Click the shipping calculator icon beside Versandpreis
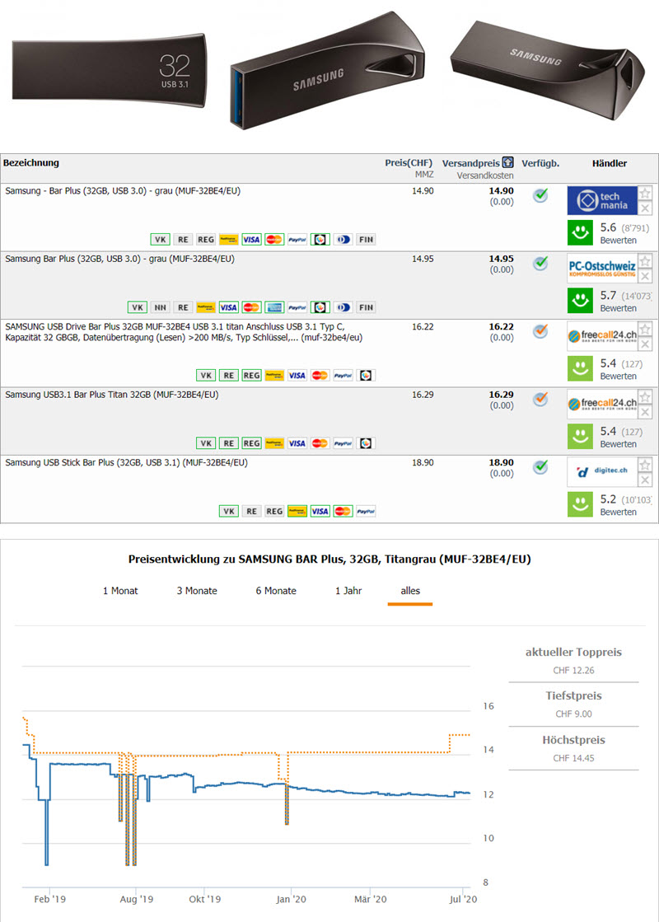Screen dimensions: 659x922 click(508, 163)
